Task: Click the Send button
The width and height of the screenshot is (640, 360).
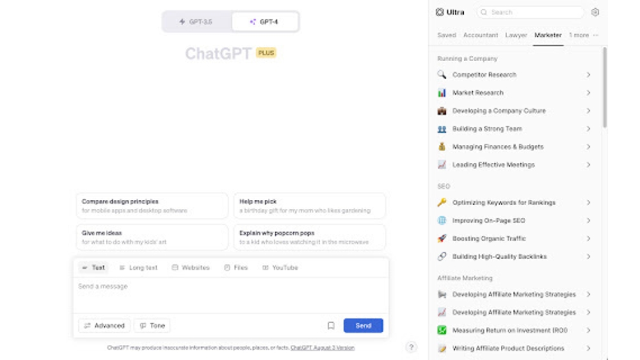Action: [x=364, y=325]
